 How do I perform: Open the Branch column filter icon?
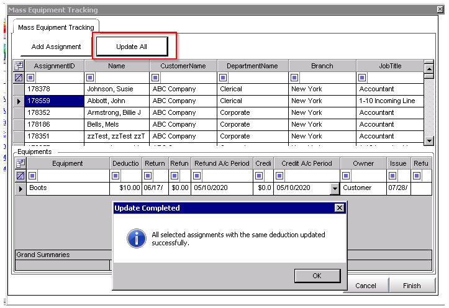pos(294,78)
